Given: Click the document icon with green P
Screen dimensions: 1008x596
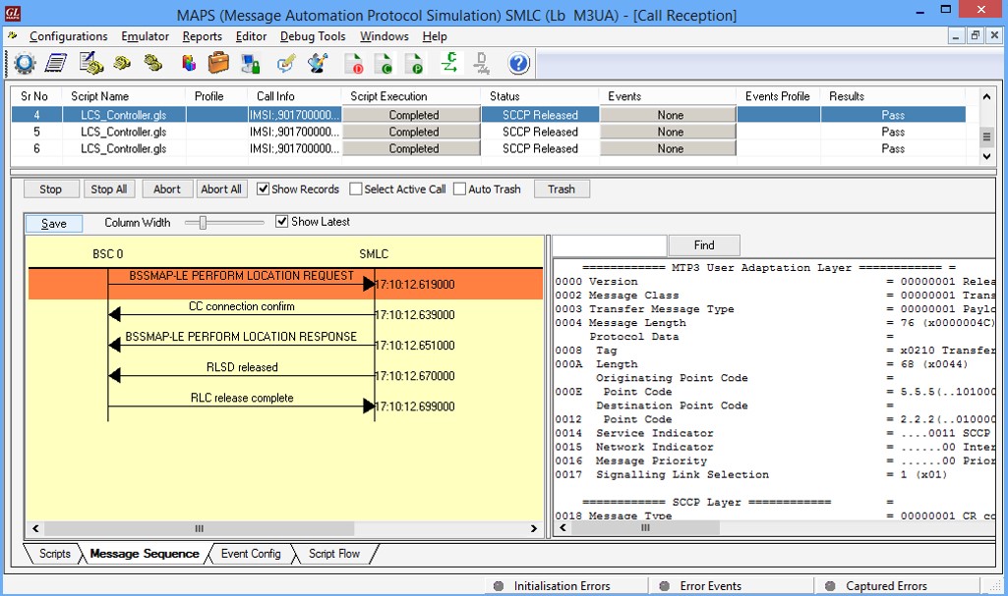Looking at the screenshot, I should point(414,64).
